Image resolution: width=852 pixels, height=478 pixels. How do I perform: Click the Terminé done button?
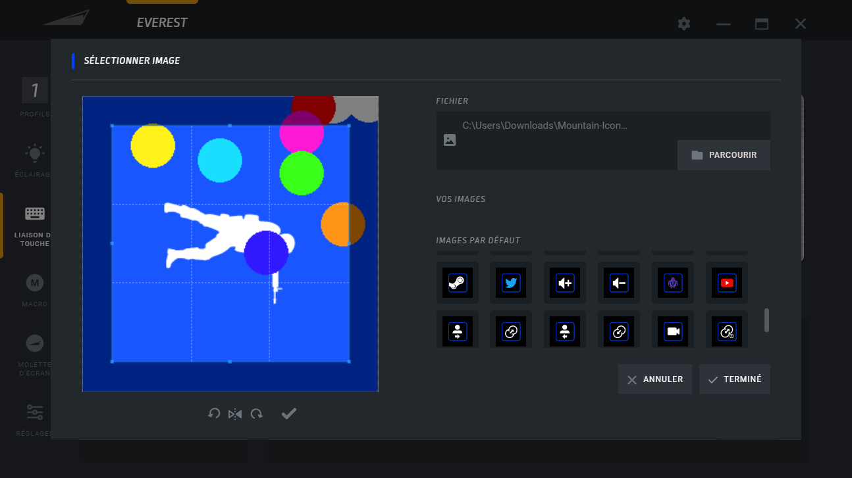coord(734,379)
